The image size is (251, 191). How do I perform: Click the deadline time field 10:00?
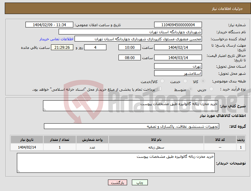(130, 47)
